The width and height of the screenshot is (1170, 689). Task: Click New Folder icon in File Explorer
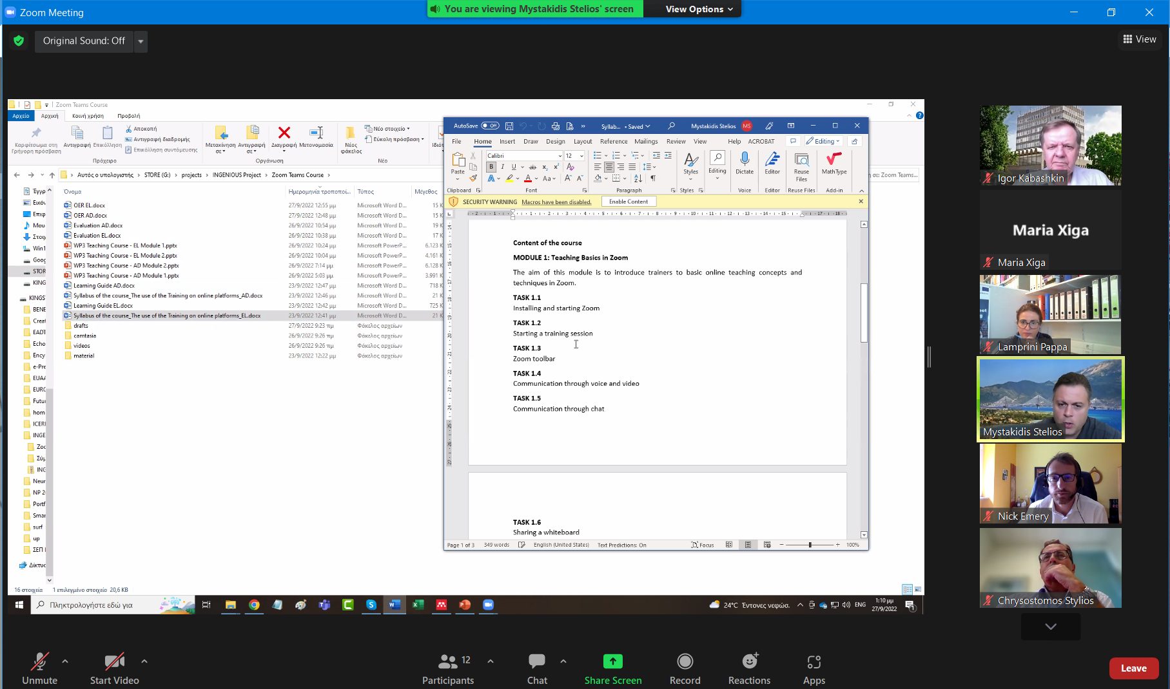click(x=351, y=133)
